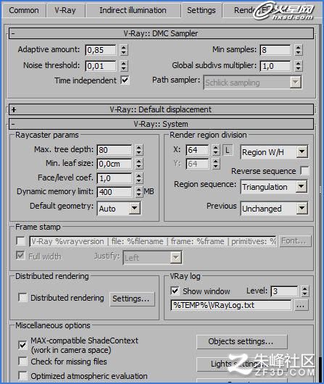Enable the Reverse sequence checkbox

pos(304,171)
